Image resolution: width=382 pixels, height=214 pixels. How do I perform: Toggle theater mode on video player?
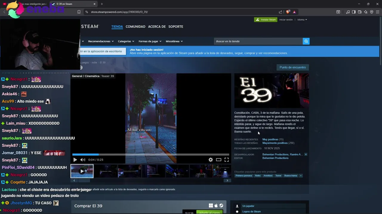click(x=218, y=160)
